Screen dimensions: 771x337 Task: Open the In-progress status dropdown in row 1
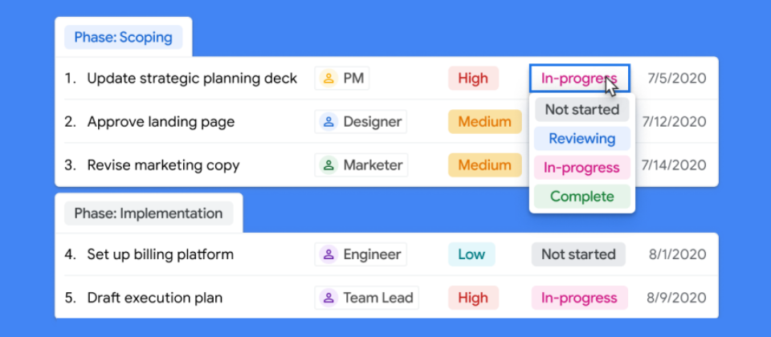(579, 78)
